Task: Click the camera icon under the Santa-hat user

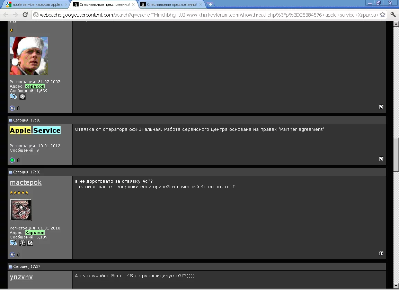Action: tap(13, 97)
